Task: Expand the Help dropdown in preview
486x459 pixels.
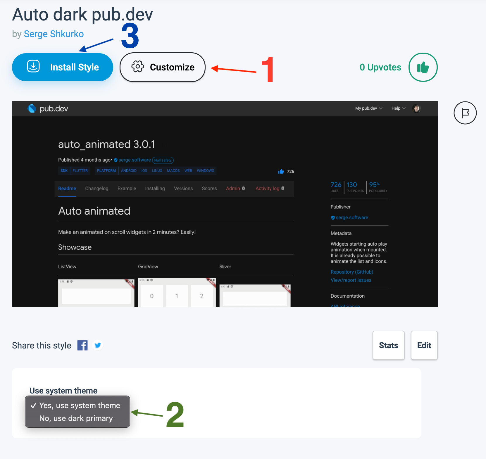Action: [x=399, y=108]
